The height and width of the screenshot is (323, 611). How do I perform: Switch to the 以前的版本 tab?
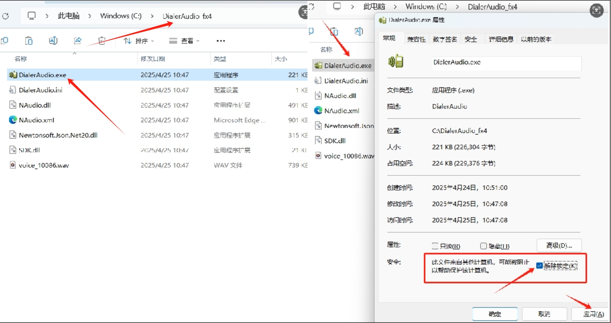coord(536,39)
